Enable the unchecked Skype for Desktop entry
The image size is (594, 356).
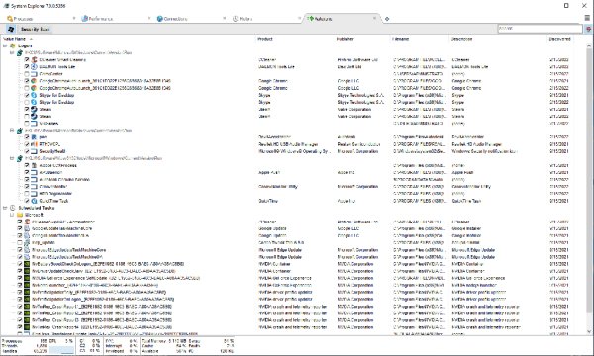point(27,102)
